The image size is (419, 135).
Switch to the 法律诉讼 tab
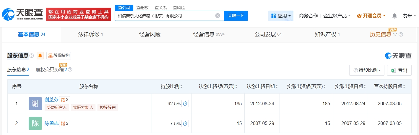click(x=90, y=34)
